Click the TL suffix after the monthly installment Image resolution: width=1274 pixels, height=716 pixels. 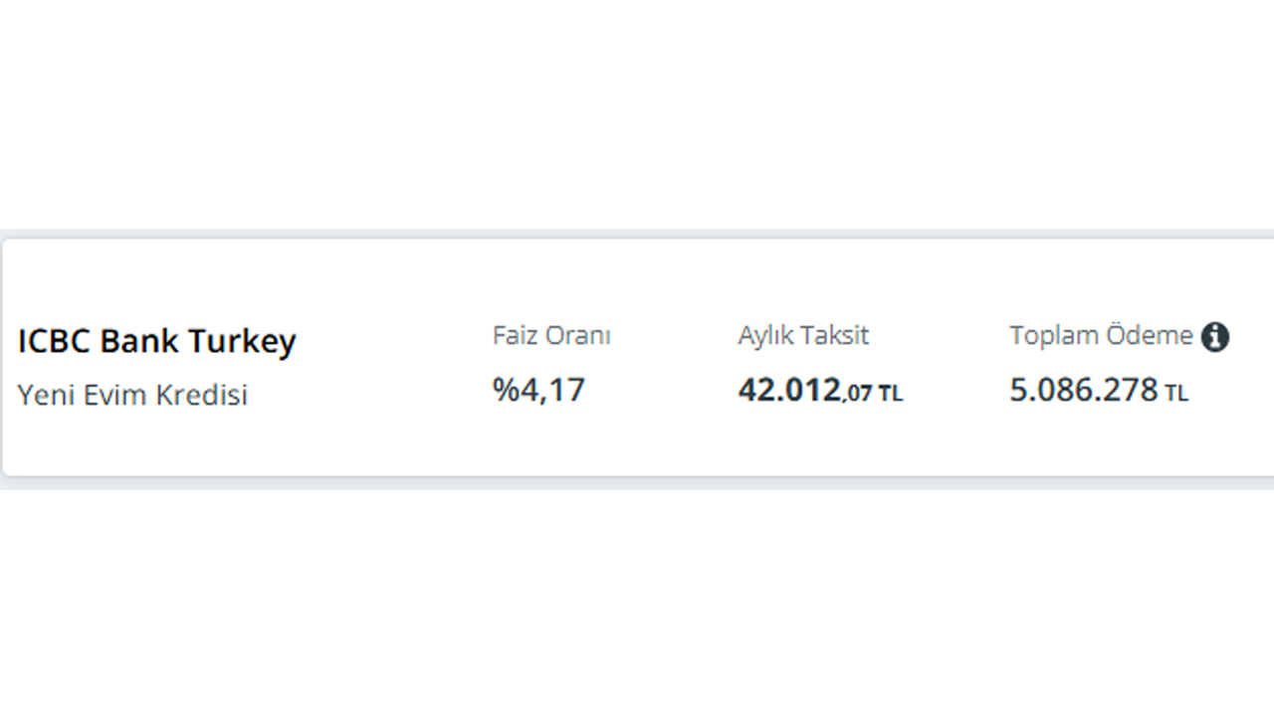point(891,394)
